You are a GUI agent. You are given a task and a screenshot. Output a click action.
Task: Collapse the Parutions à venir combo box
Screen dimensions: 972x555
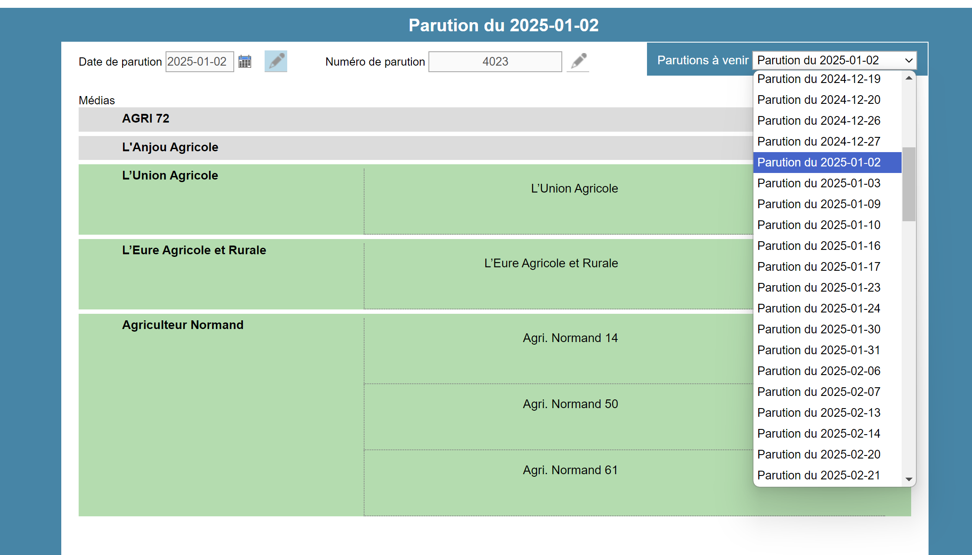pos(834,60)
